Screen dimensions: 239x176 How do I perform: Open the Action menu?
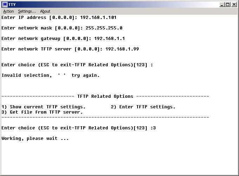[x=8, y=11]
